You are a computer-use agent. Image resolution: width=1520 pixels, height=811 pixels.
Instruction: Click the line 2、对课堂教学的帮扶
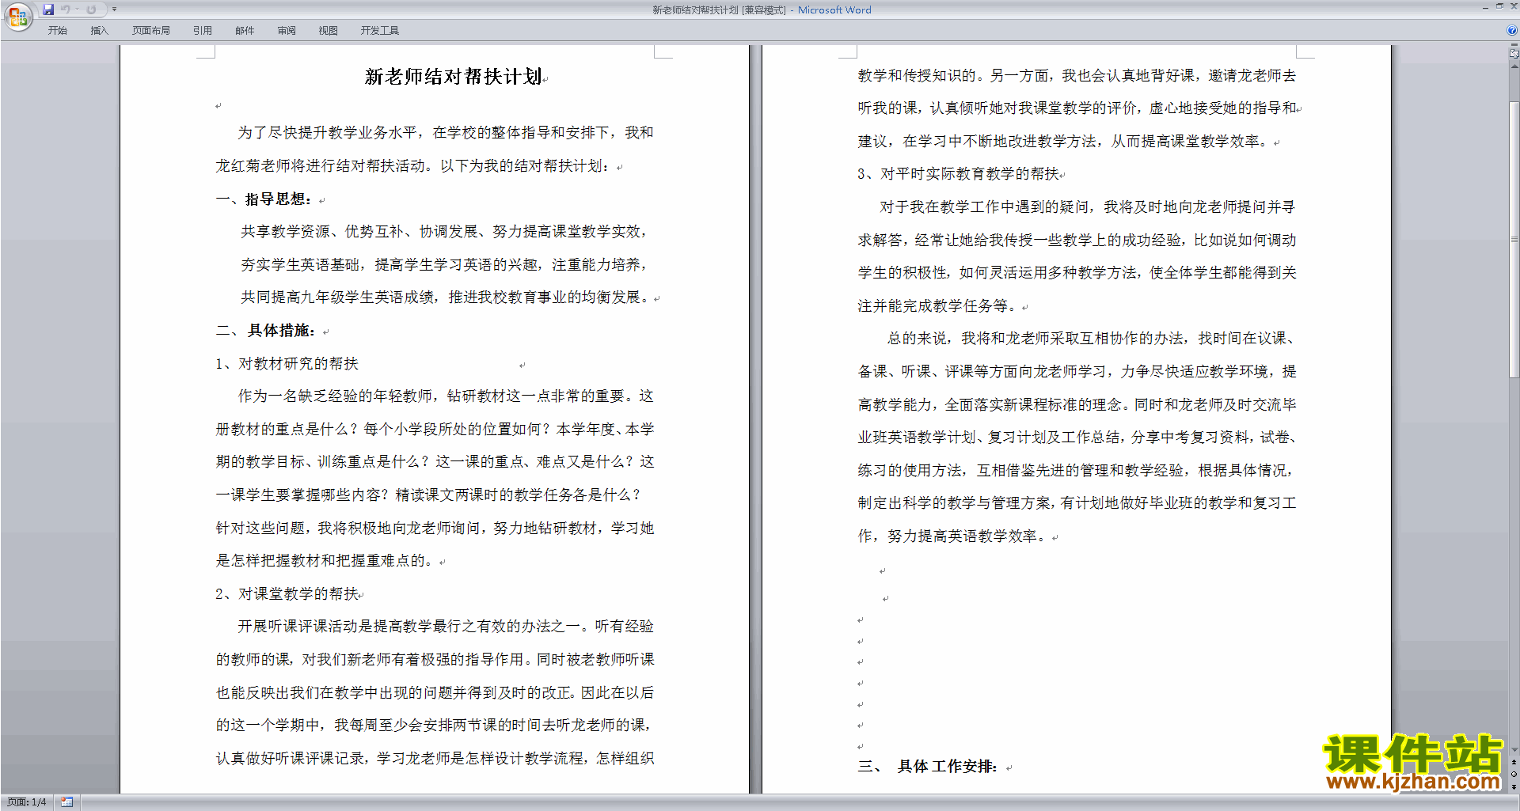click(x=287, y=594)
